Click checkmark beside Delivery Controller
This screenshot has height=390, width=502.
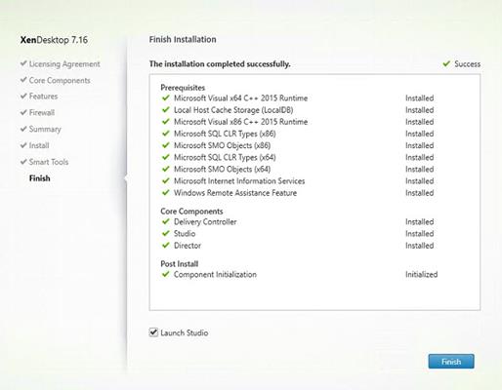pos(166,221)
